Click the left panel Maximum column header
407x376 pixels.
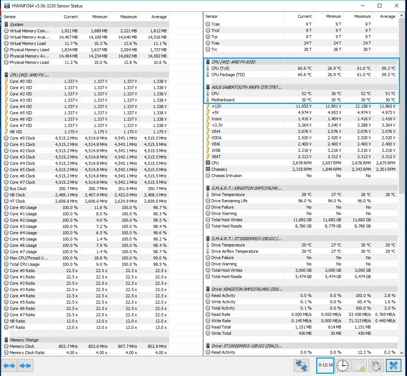124,17
